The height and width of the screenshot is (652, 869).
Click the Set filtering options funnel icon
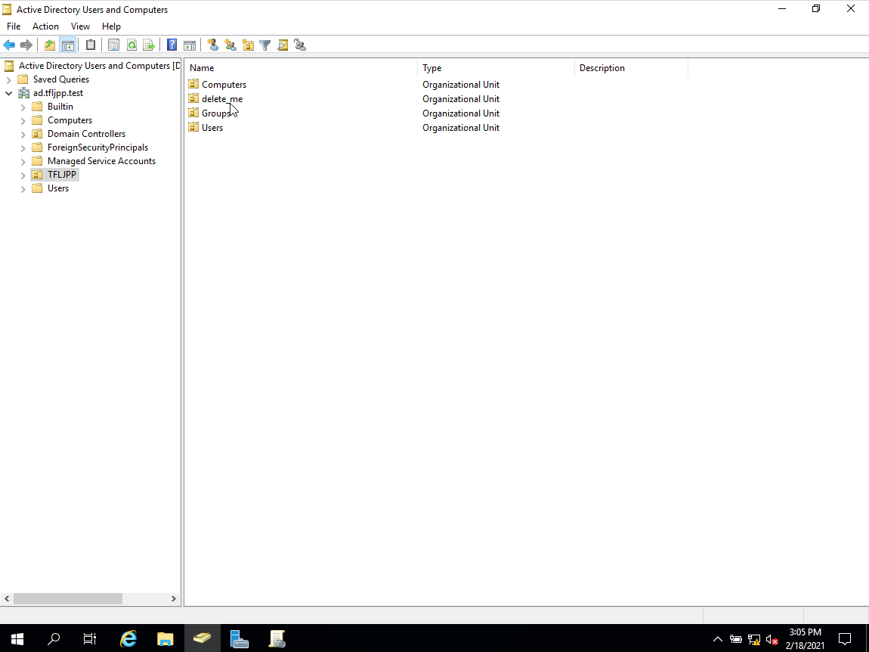[265, 45]
